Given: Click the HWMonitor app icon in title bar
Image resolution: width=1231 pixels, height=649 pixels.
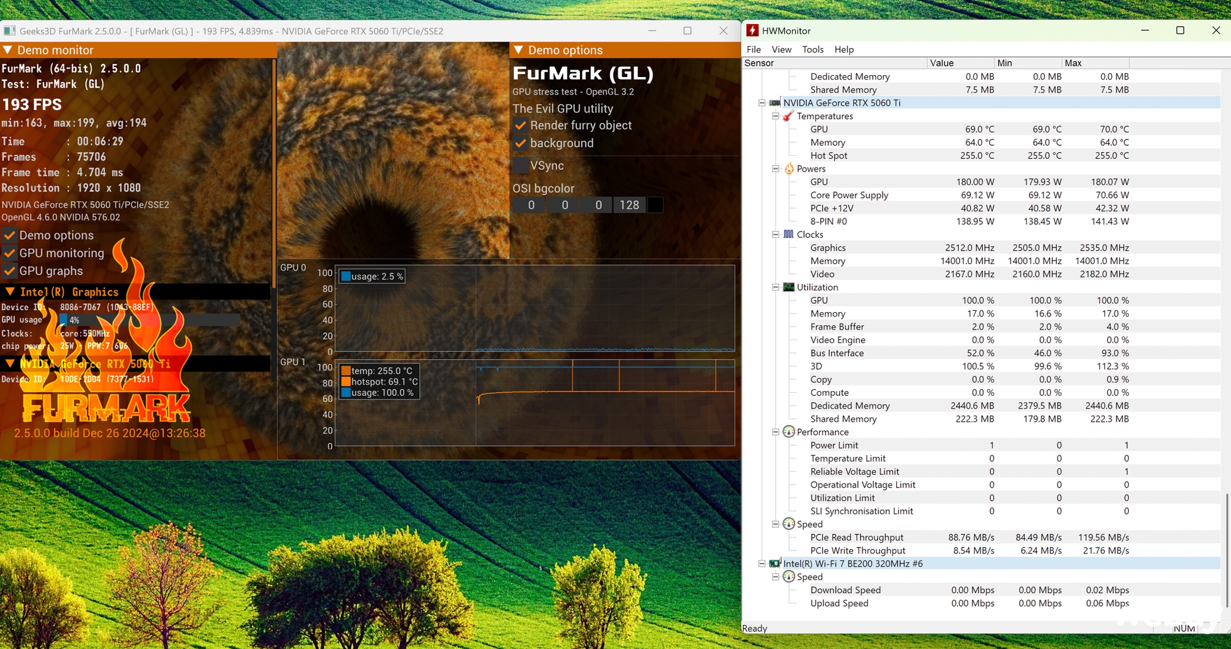Looking at the screenshot, I should tap(752, 30).
